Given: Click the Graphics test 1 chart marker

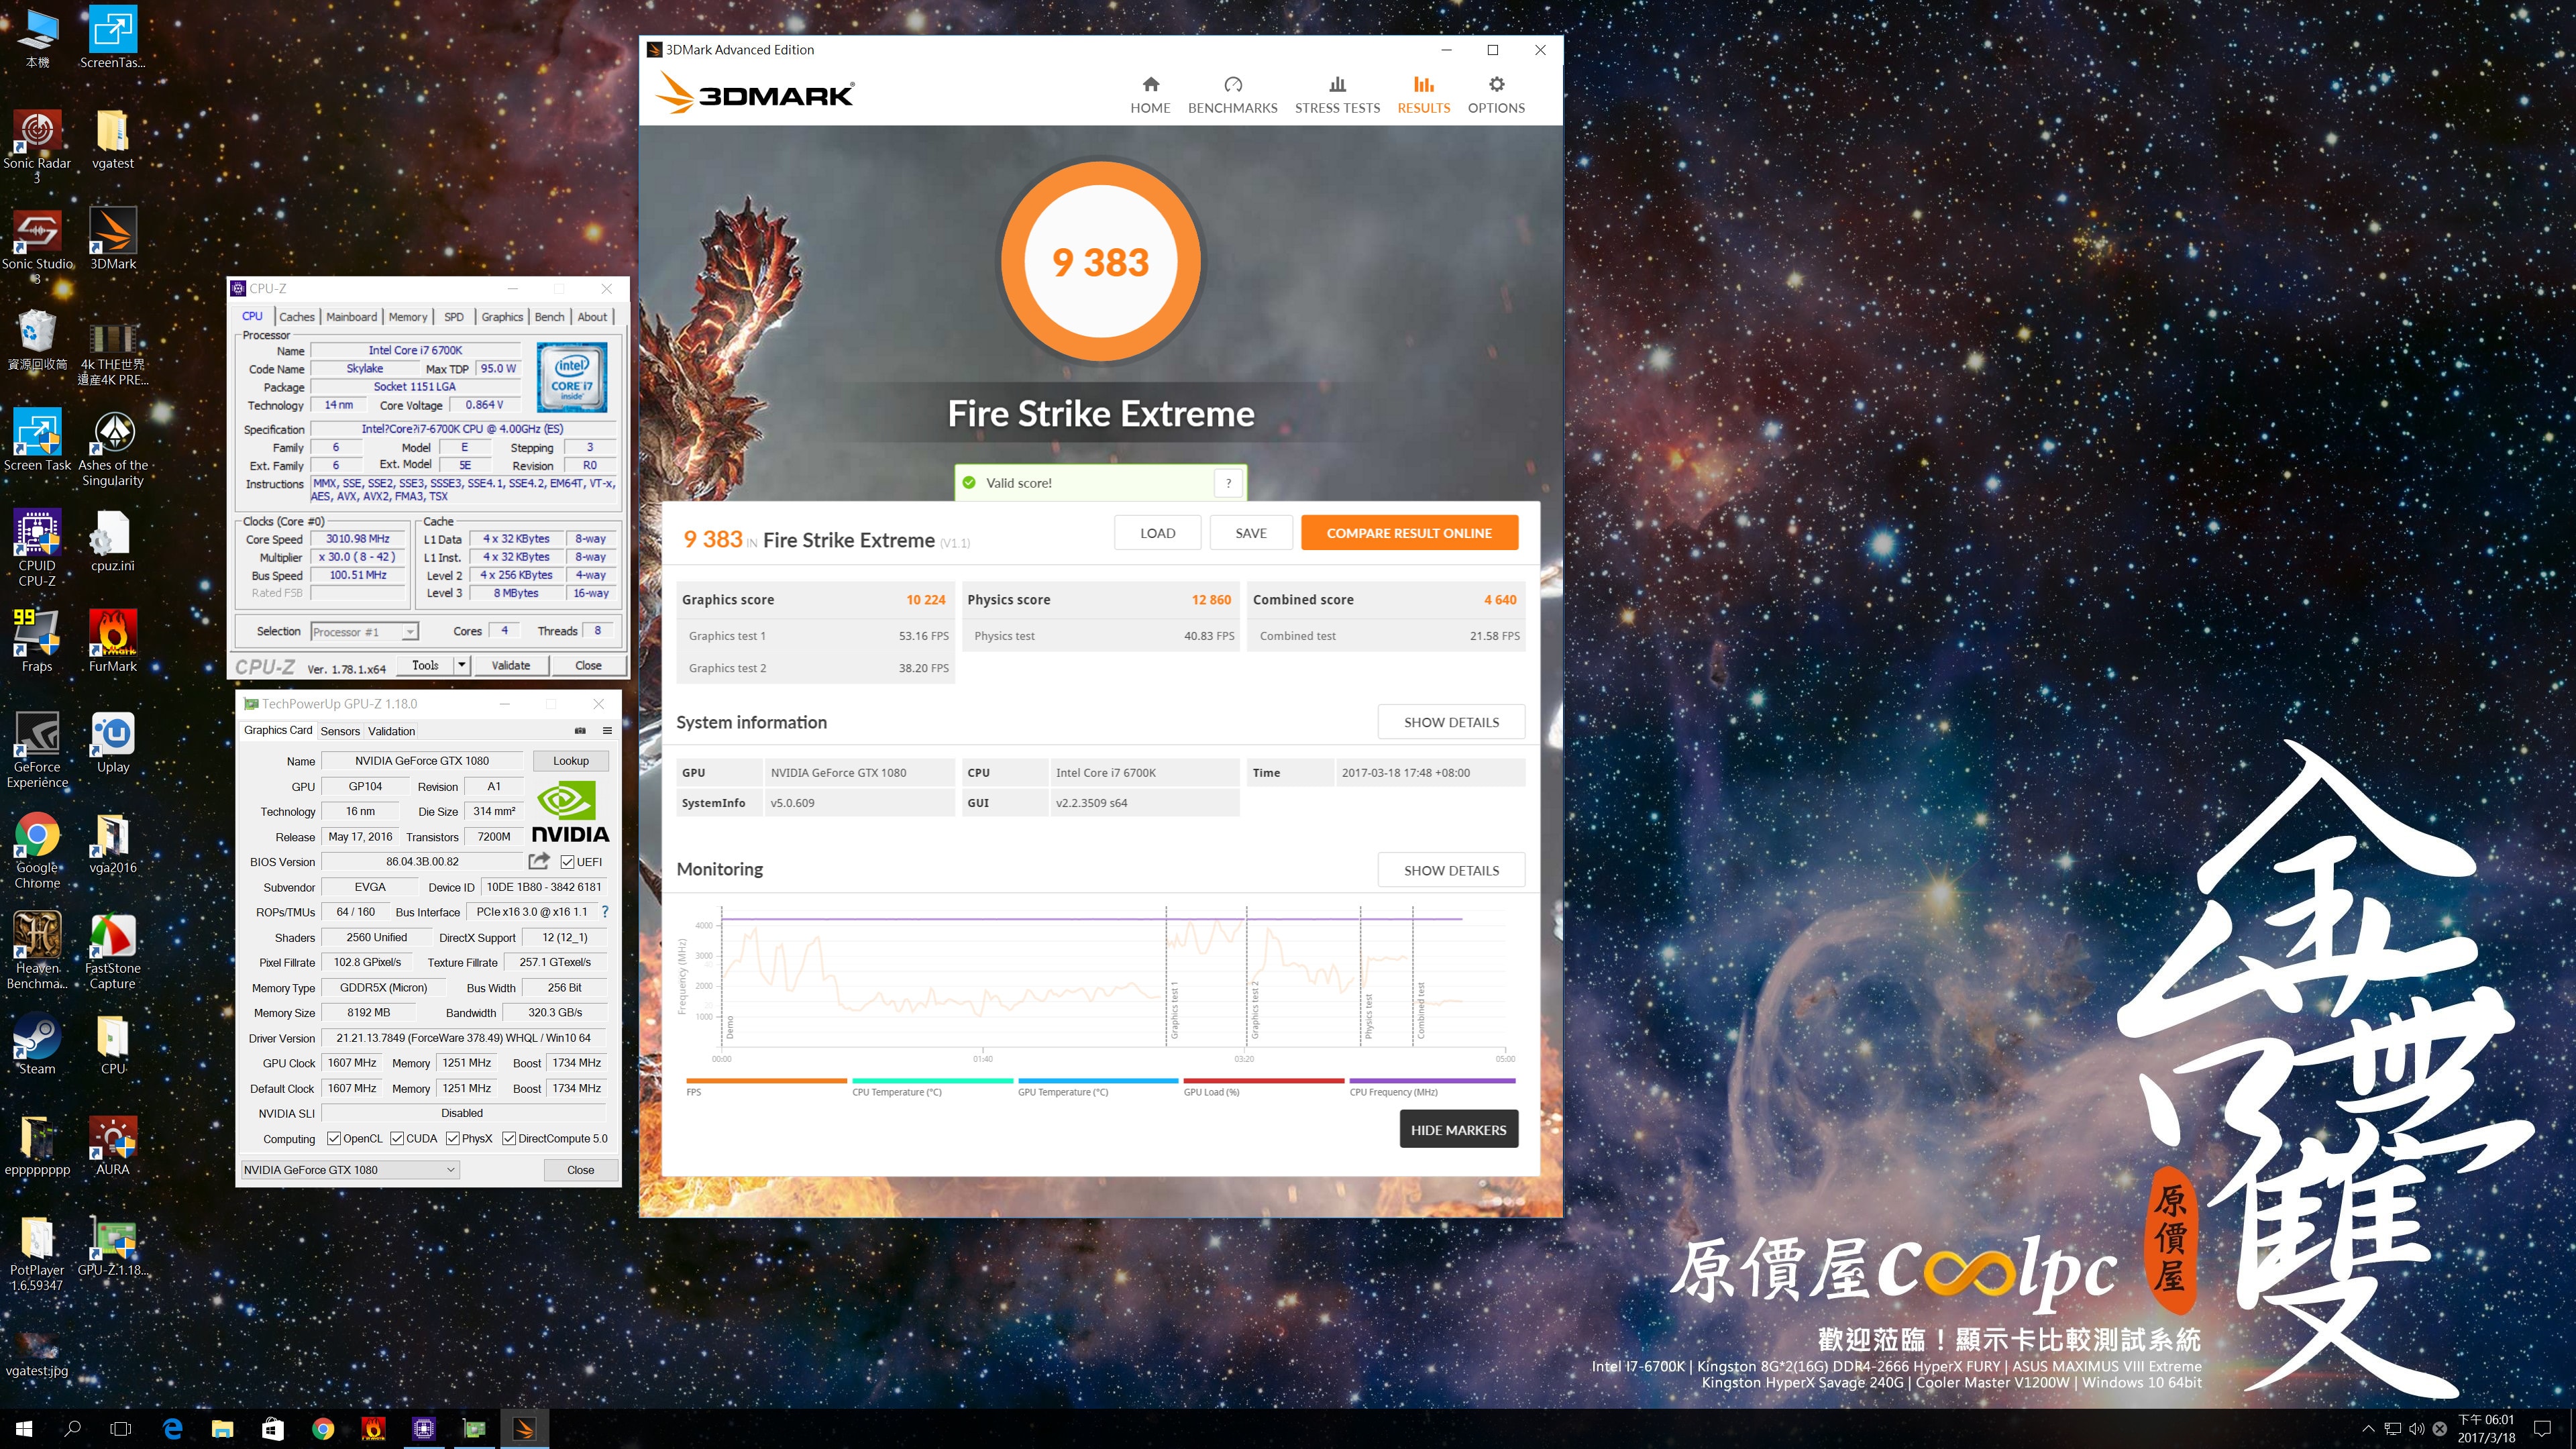Looking at the screenshot, I should [1175, 1010].
